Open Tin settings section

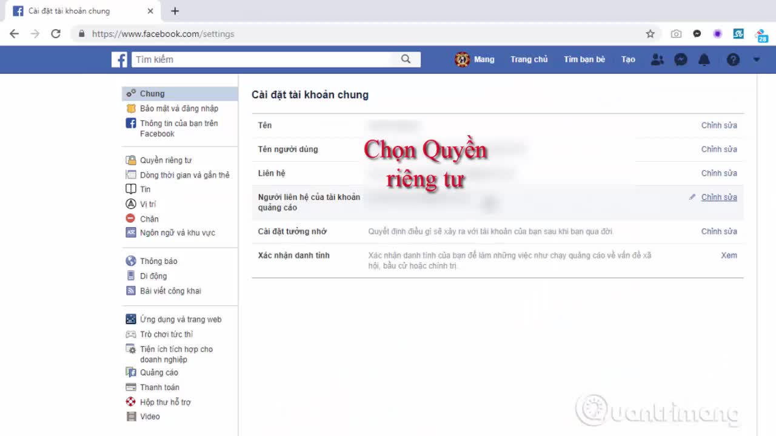(145, 190)
